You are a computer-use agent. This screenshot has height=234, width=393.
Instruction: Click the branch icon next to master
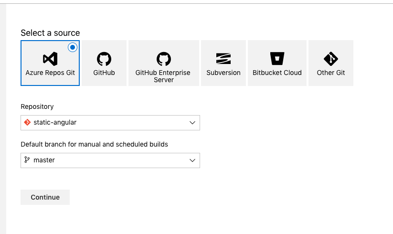coord(27,160)
